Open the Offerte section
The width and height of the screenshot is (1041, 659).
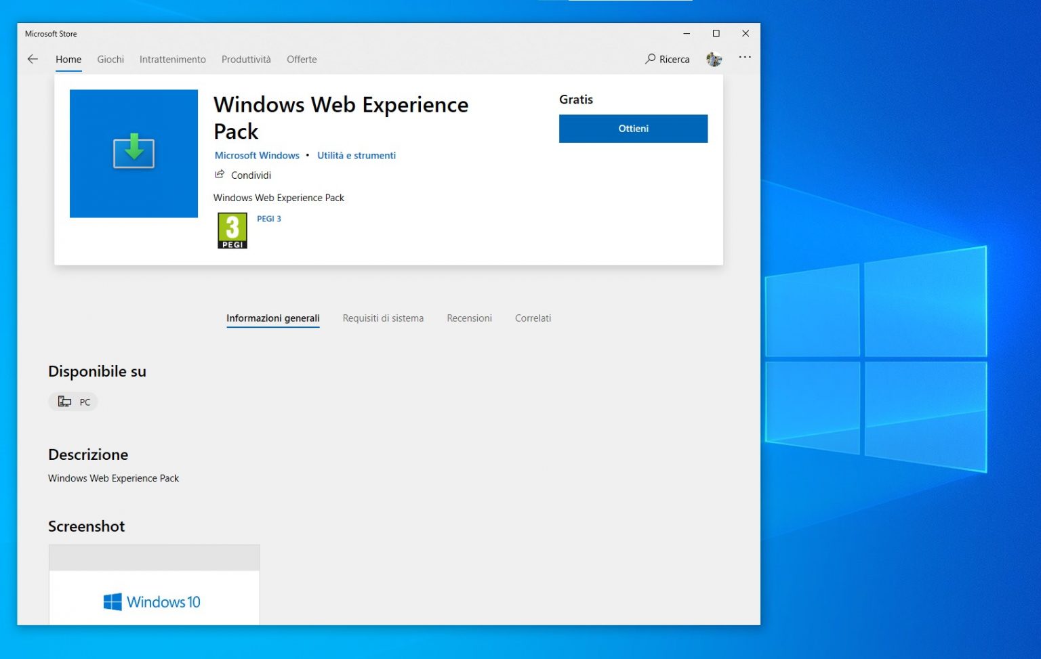pyautogui.click(x=302, y=59)
